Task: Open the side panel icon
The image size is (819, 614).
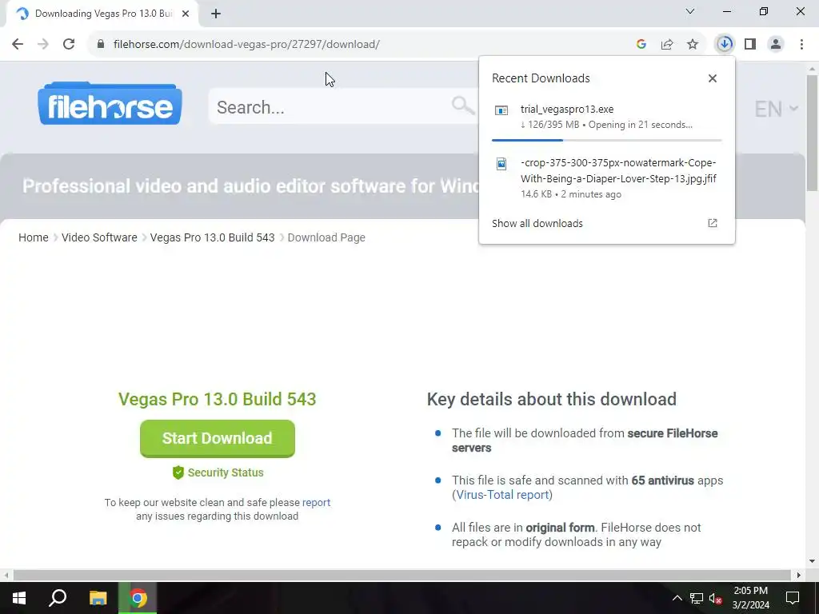Action: [x=750, y=44]
